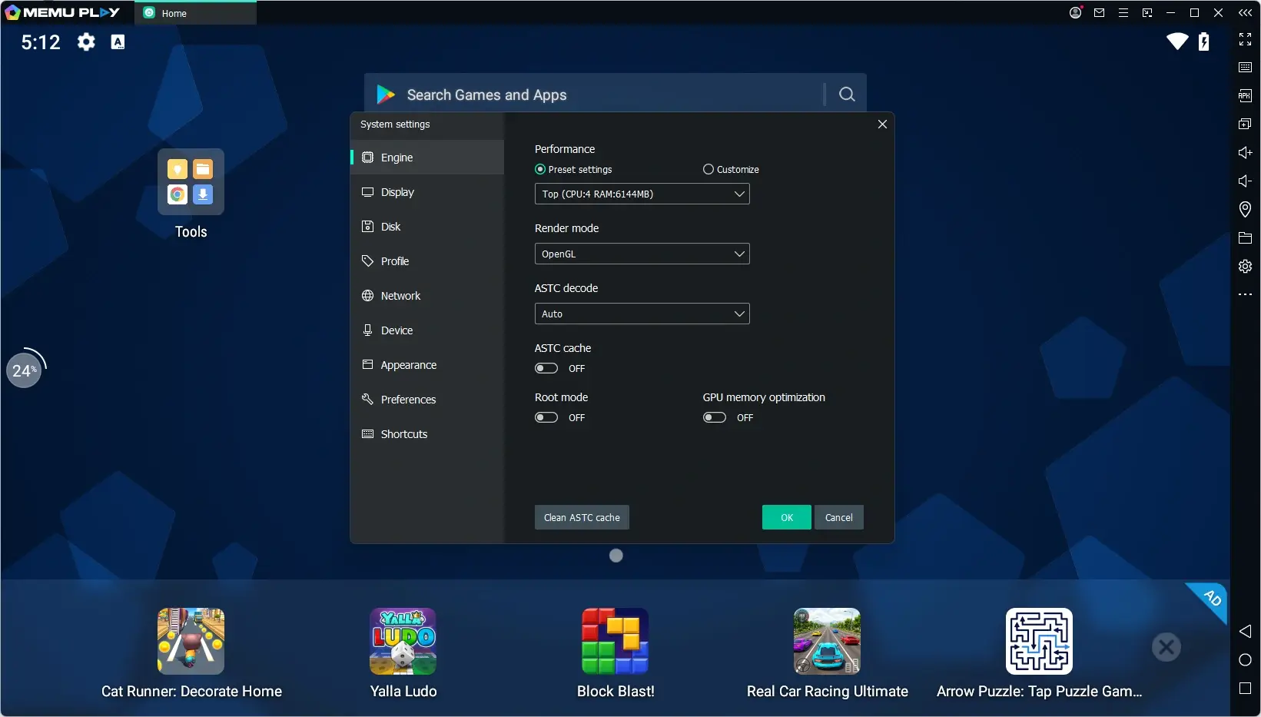Confirm settings with the OK button
The image size is (1261, 717).
point(787,517)
